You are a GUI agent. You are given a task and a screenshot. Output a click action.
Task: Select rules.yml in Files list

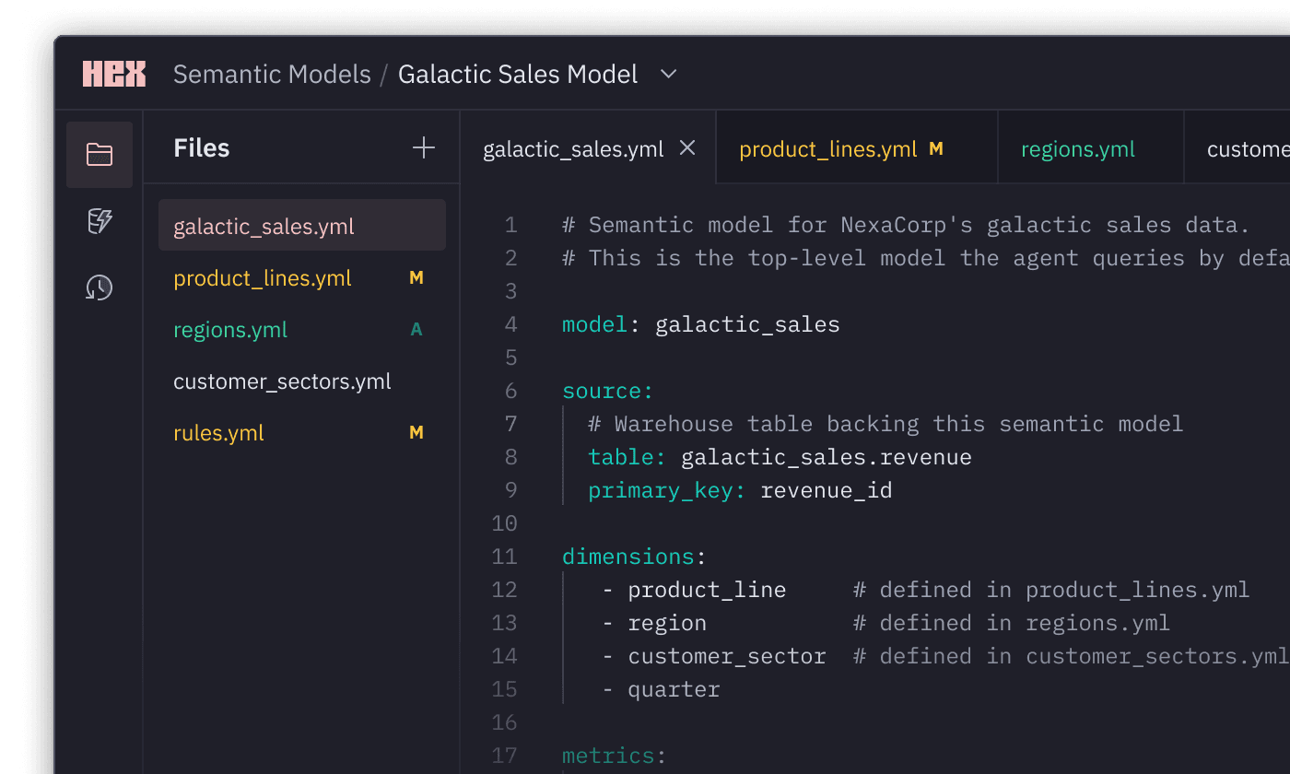point(302,432)
